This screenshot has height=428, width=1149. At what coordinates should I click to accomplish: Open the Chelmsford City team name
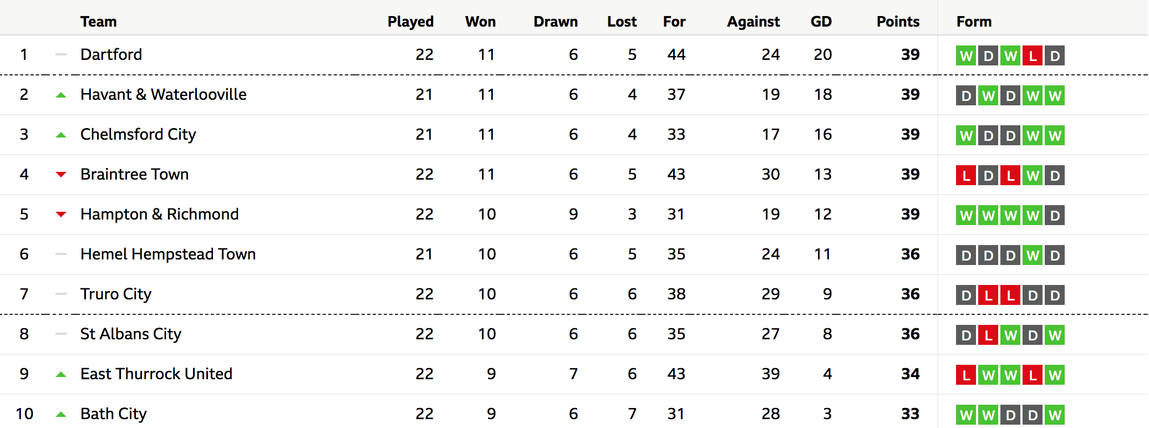point(138,135)
